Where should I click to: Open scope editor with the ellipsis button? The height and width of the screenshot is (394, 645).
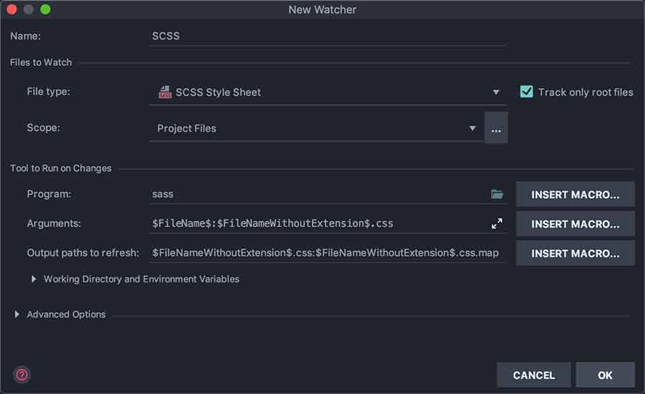[x=496, y=129]
